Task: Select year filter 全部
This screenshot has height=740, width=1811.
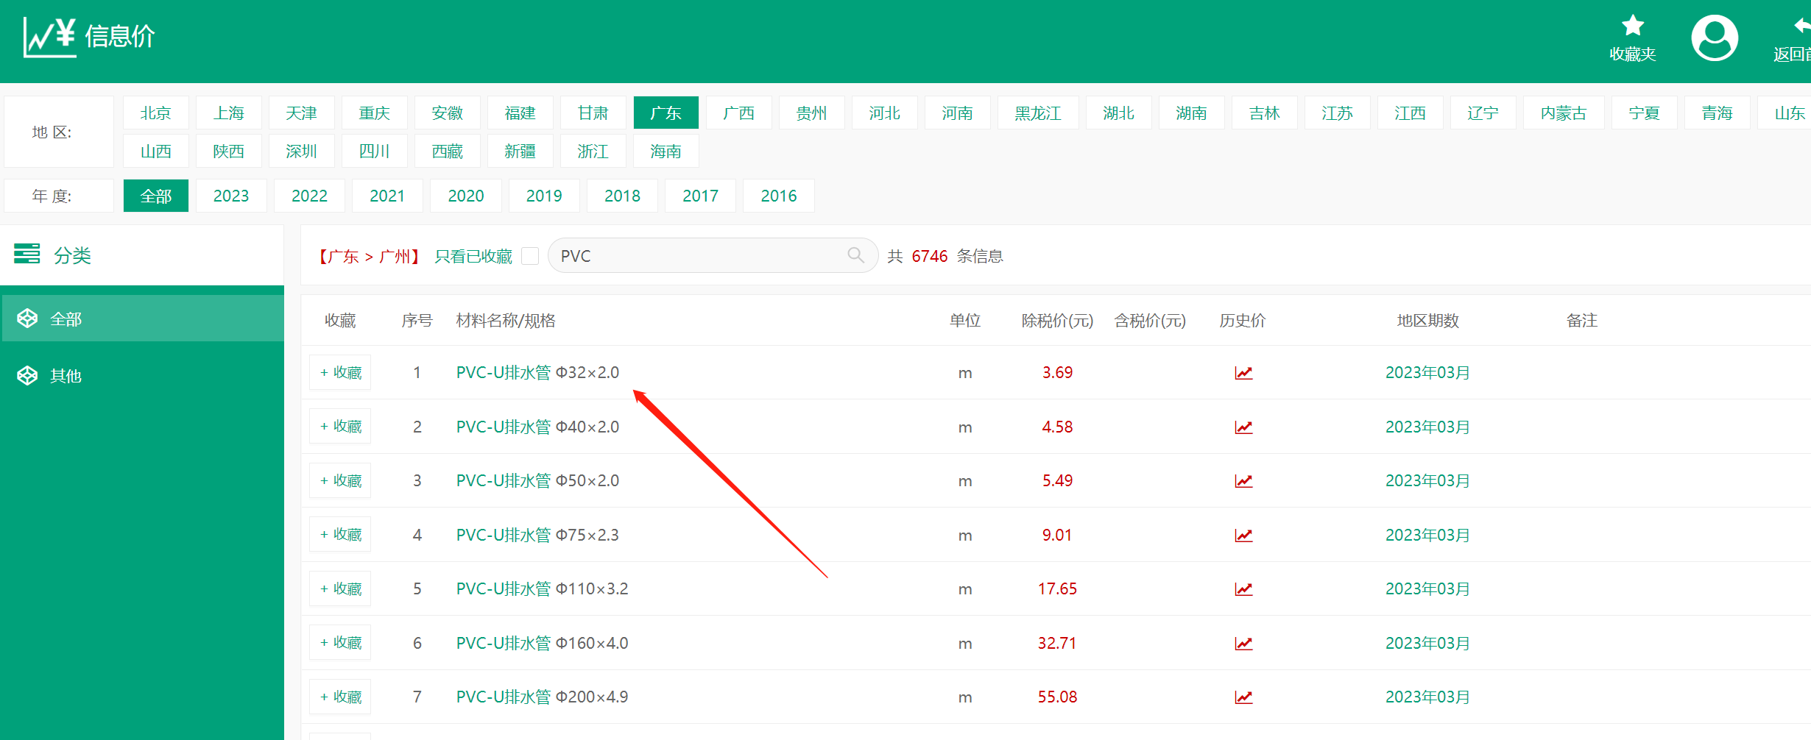Action: [x=156, y=196]
